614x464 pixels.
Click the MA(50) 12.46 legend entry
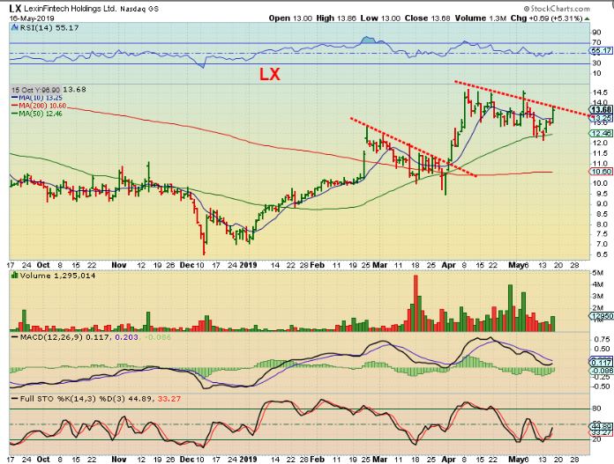37,114
